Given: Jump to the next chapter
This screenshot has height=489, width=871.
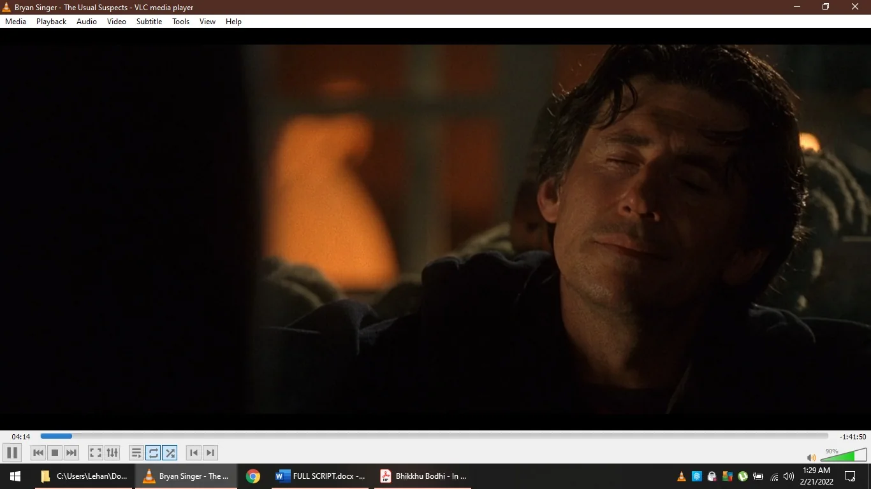Looking at the screenshot, I should pos(210,453).
